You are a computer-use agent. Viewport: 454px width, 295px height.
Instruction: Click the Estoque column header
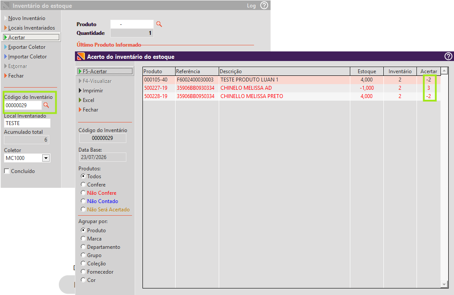[x=367, y=71]
